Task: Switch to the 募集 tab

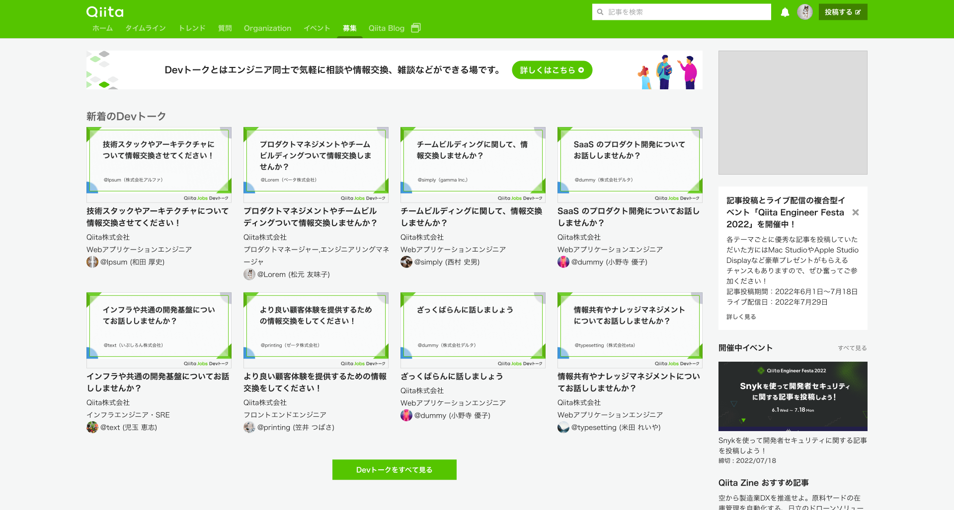Action: click(x=350, y=28)
